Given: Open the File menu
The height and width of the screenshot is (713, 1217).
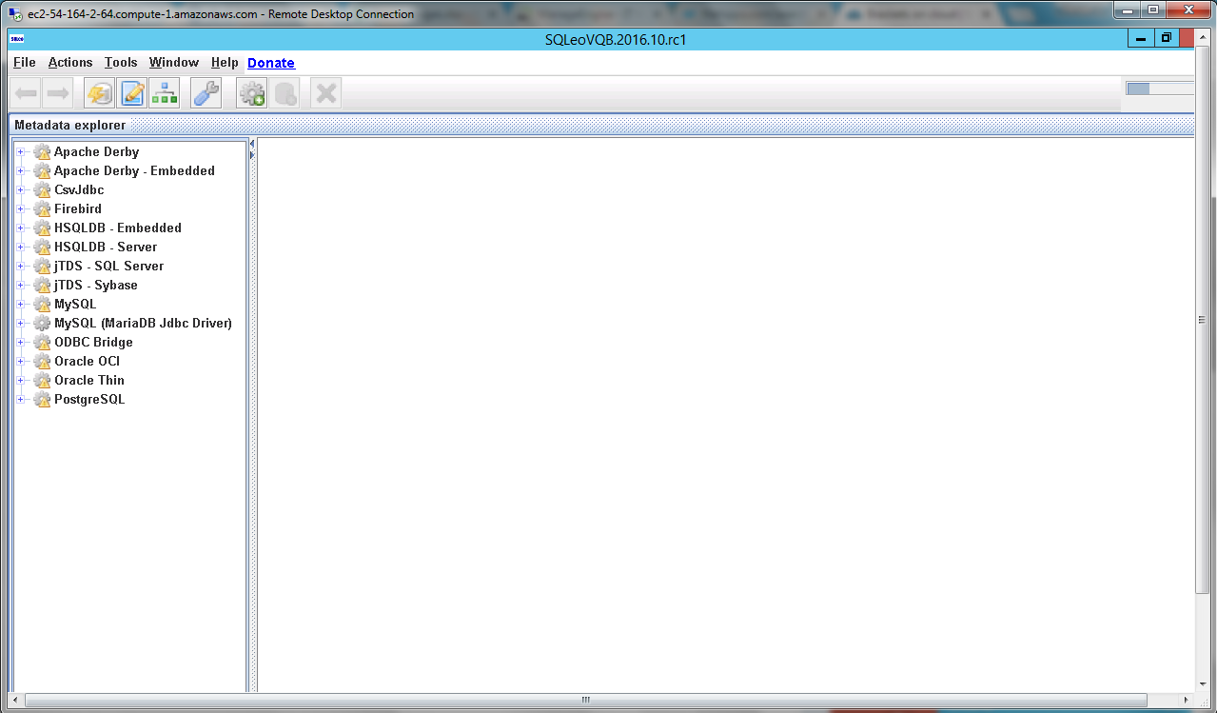Looking at the screenshot, I should coord(25,63).
